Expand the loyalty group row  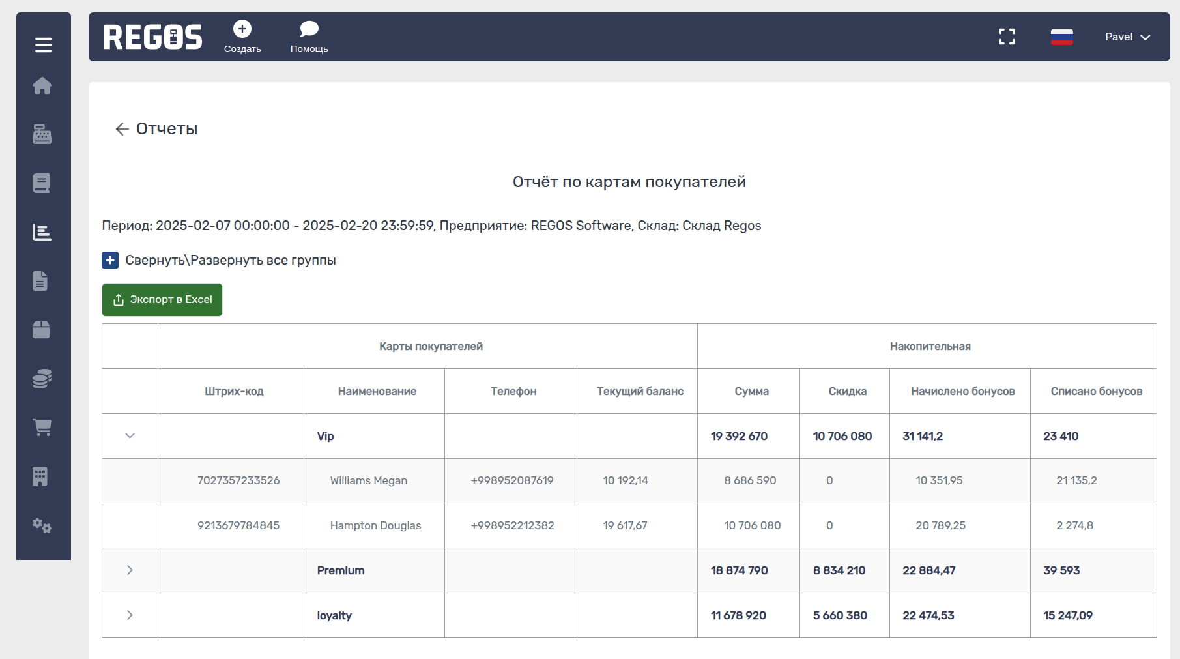pyautogui.click(x=130, y=615)
